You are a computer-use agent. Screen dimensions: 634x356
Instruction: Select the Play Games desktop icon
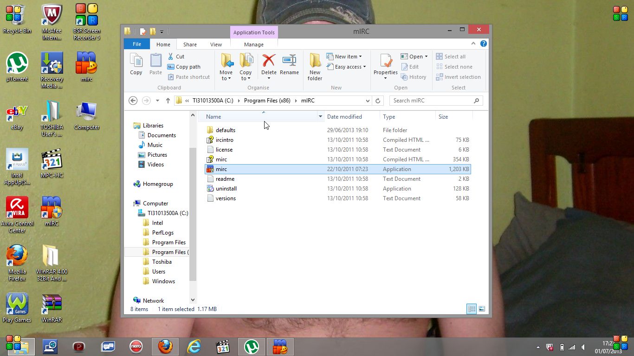tap(17, 308)
